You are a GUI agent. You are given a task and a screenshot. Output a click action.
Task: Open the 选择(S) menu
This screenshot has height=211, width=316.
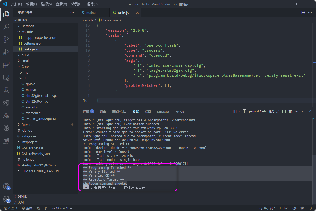click(x=46, y=4)
